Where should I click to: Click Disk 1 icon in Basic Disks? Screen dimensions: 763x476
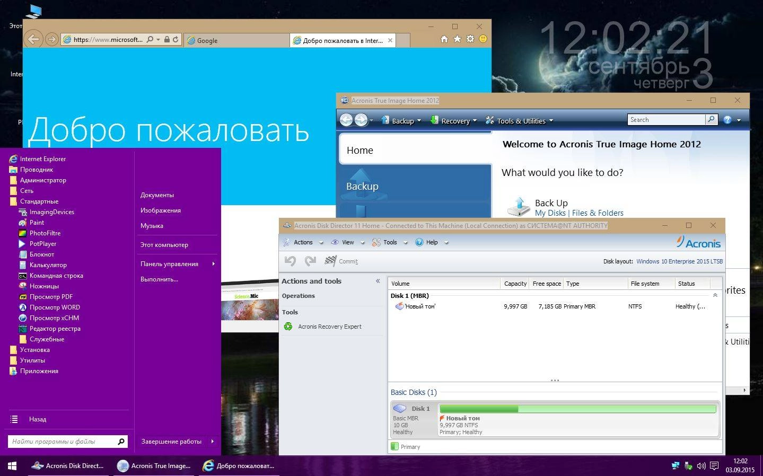399,409
